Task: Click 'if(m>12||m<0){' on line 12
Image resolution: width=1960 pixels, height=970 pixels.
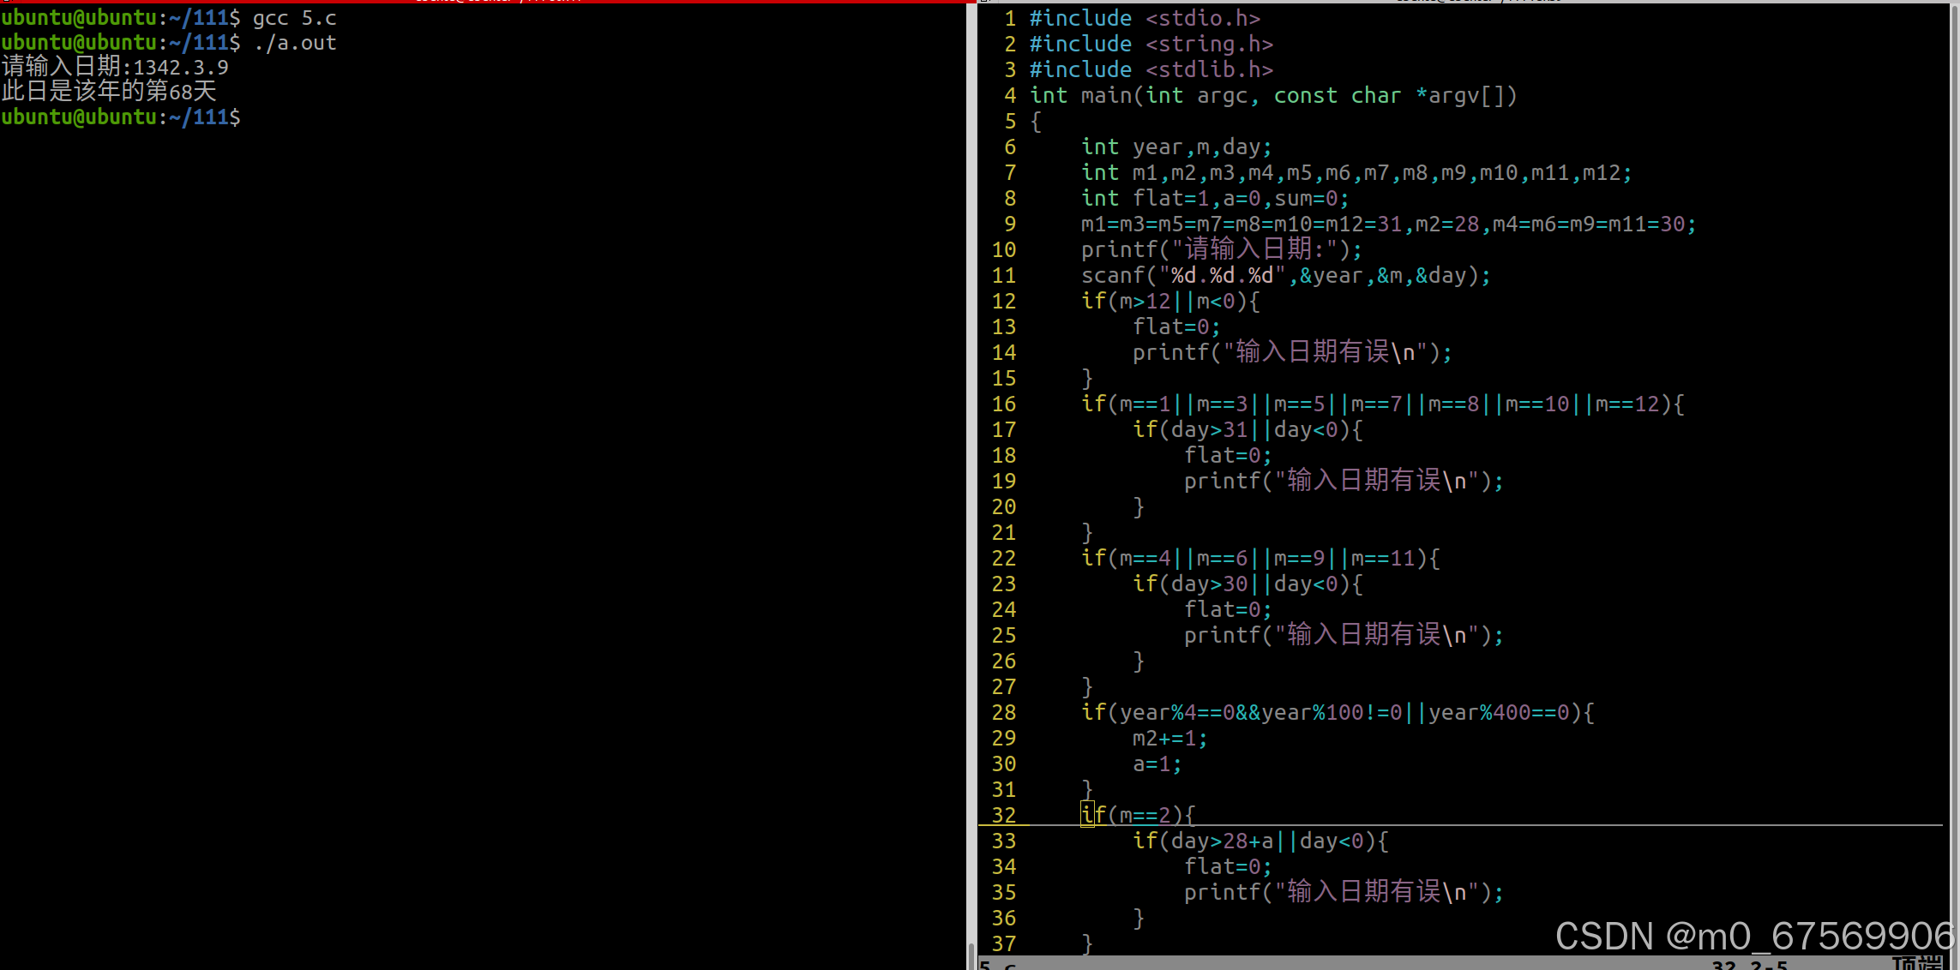Action: (x=1170, y=302)
